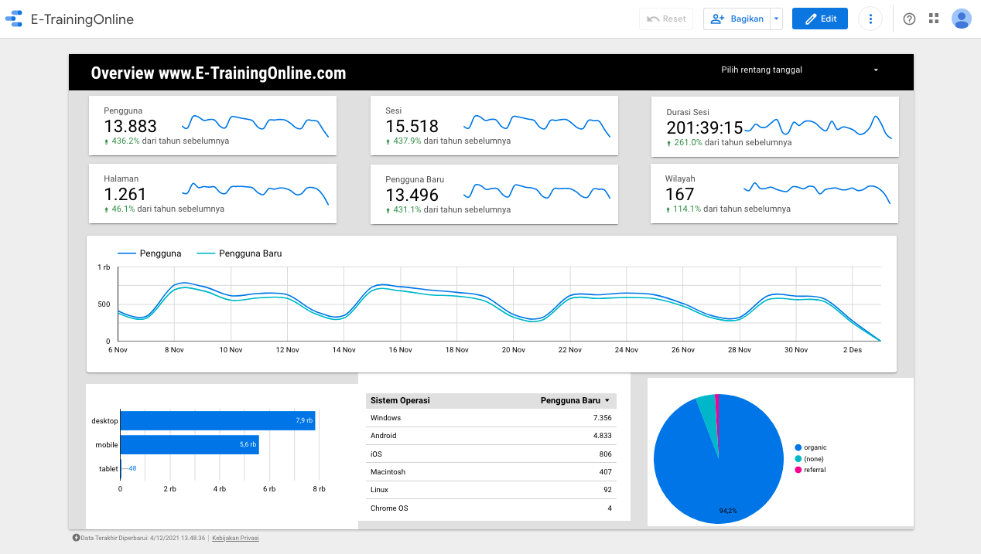
Task: Click the Edit button
Action: [x=820, y=19]
